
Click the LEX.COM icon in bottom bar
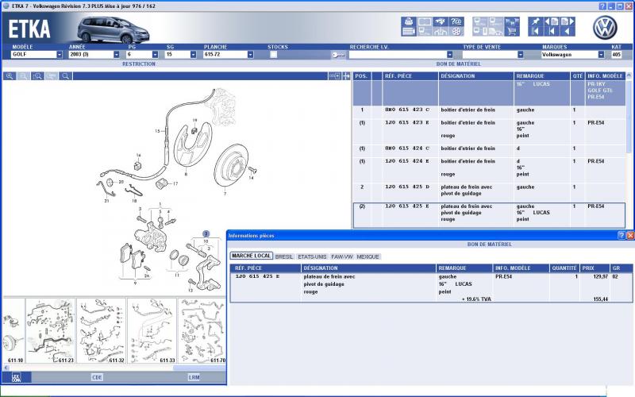16,378
